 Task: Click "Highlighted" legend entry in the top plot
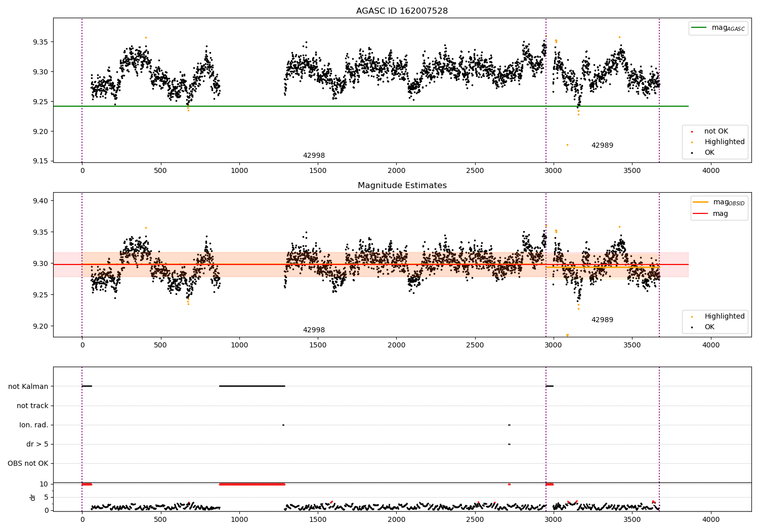725,142
